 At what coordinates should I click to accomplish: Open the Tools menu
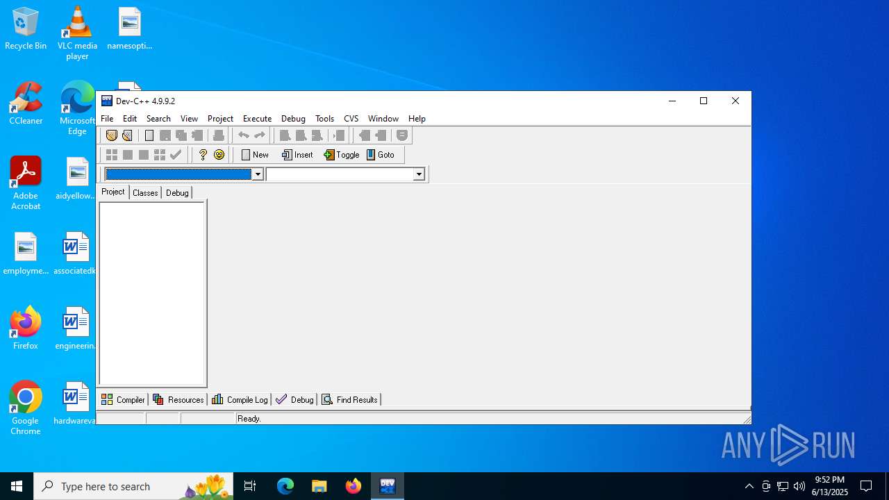click(x=324, y=119)
